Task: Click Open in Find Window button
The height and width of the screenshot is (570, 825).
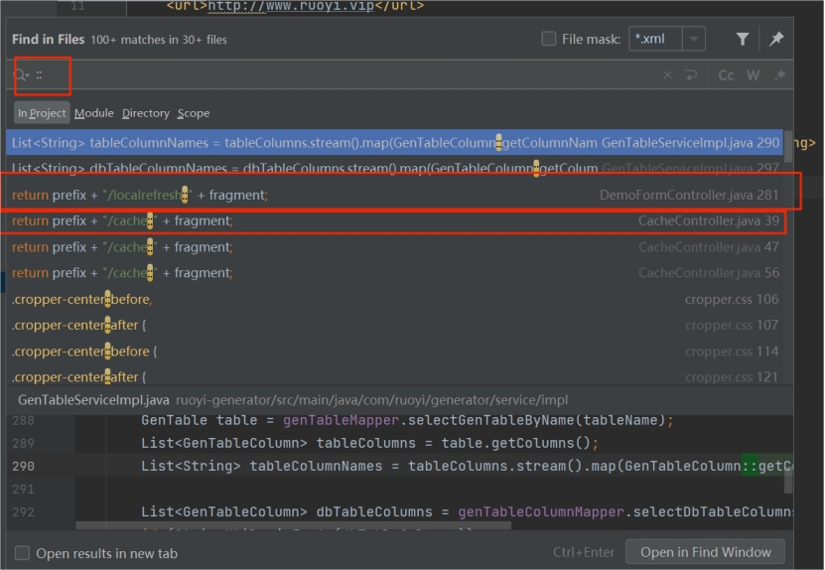Action: (x=705, y=552)
